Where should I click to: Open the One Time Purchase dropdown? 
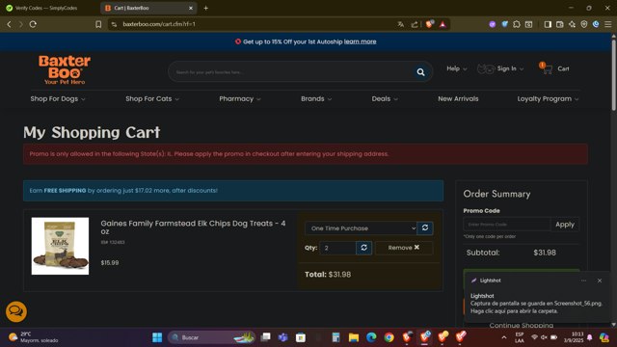[361, 228]
